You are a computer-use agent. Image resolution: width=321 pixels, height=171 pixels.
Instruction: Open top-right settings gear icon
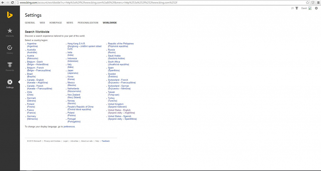click(x=316, y=8)
